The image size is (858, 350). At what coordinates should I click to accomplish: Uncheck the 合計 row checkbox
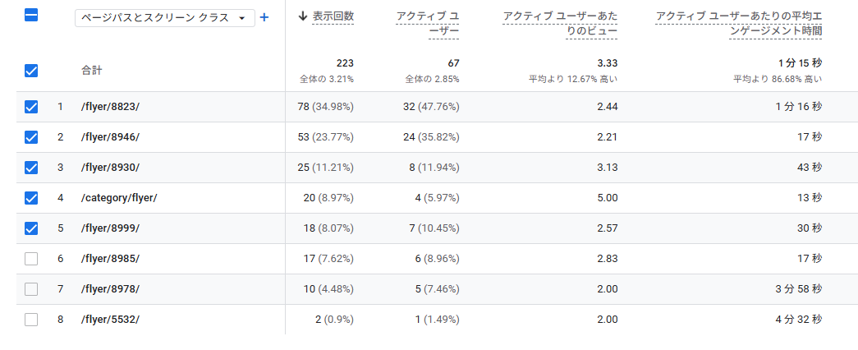tap(31, 71)
